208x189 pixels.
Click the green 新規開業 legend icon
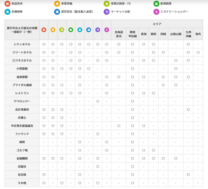156,4
